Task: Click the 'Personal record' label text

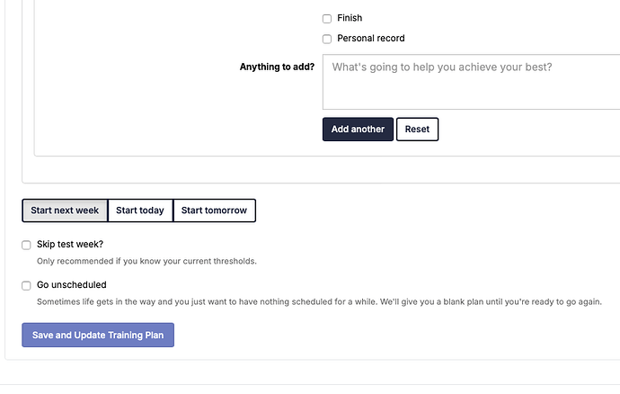Action: point(371,39)
